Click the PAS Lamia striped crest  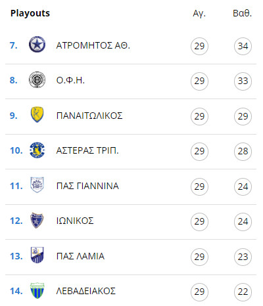click(37, 255)
